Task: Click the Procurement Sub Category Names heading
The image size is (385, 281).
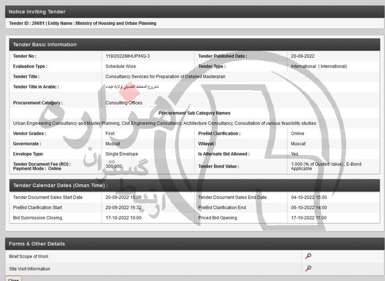Action: click(194, 113)
